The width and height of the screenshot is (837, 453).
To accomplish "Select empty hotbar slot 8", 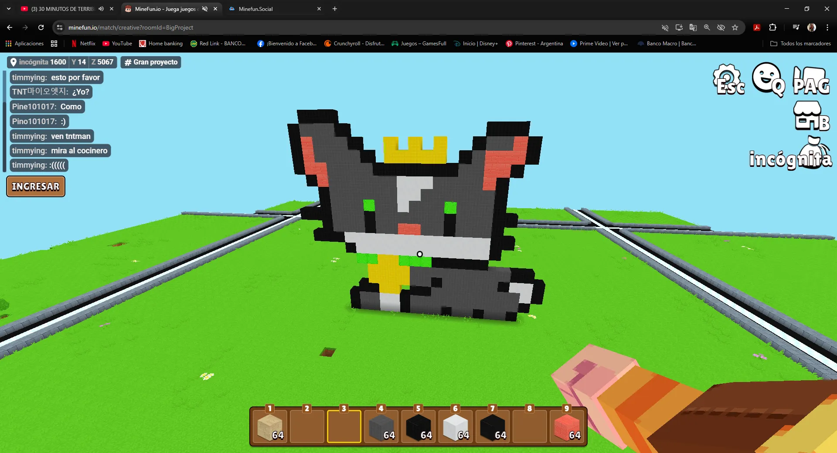I will point(529,427).
